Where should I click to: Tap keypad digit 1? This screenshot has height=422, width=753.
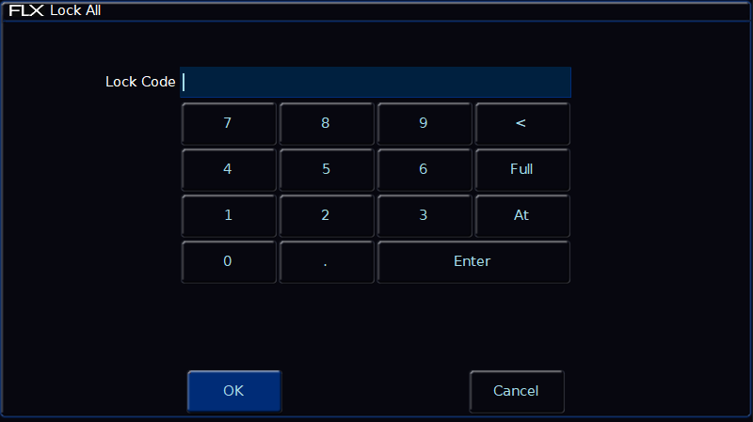(x=229, y=215)
